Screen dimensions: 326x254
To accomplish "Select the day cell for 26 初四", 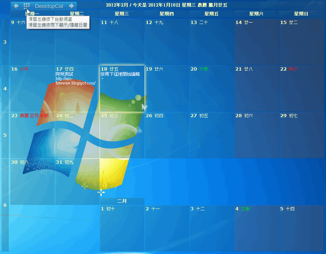I will point(167,135).
